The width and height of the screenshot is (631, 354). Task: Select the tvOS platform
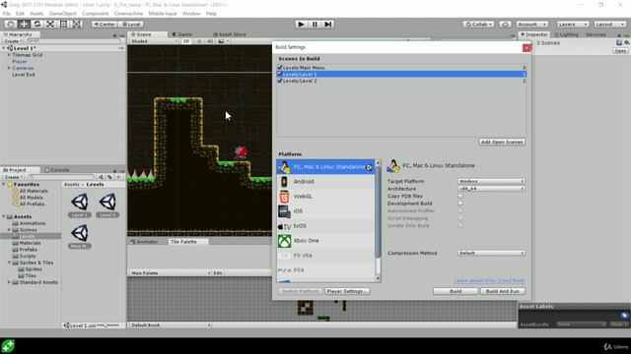click(325, 226)
